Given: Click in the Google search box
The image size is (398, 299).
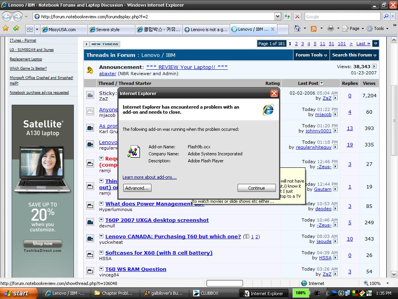Looking at the screenshot, I should coord(342,17).
